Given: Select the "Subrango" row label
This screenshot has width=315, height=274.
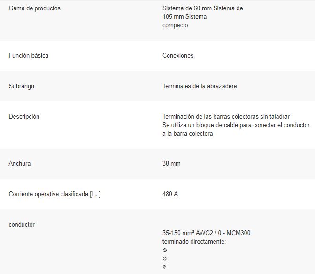Looking at the screenshot, I should [x=21, y=86].
